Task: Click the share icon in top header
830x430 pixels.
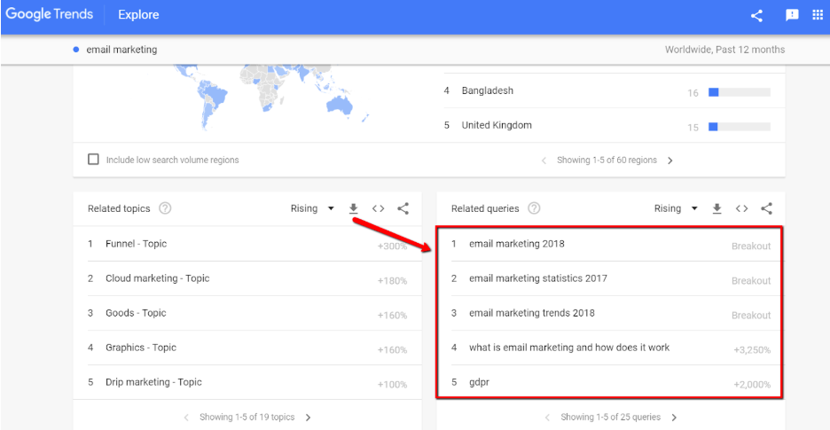Action: click(x=757, y=15)
